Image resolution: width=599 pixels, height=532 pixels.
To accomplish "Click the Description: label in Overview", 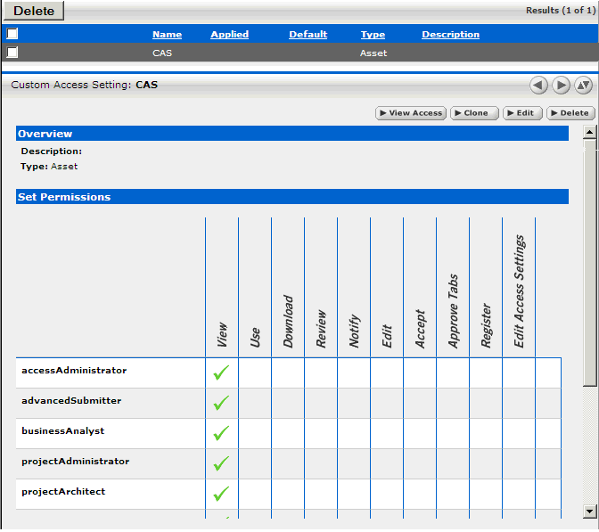I will pyautogui.click(x=51, y=151).
